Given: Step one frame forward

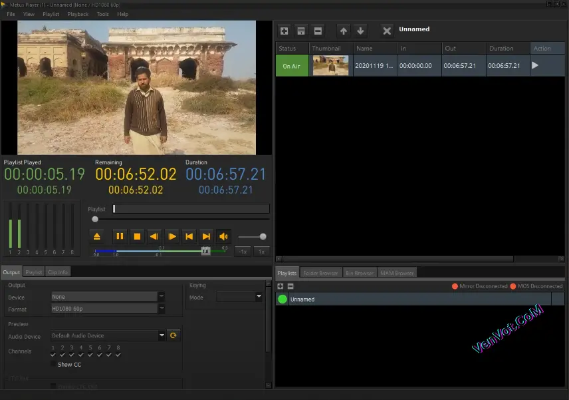Looking at the screenshot, I should pyautogui.click(x=171, y=236).
